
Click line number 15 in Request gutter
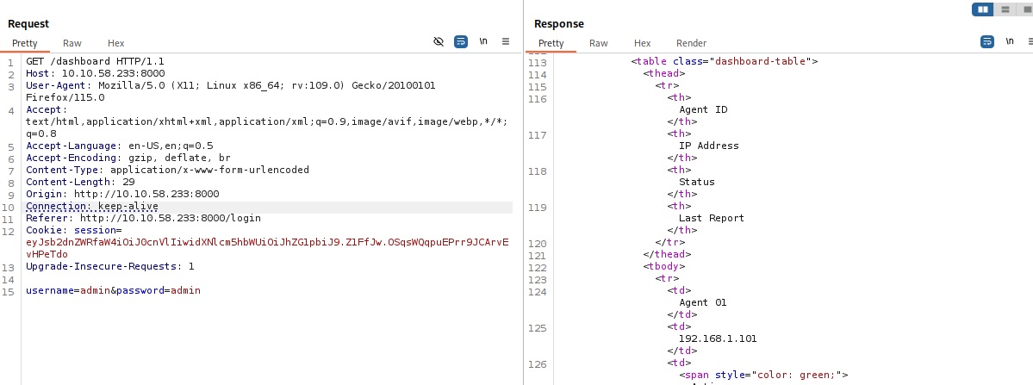click(8, 291)
